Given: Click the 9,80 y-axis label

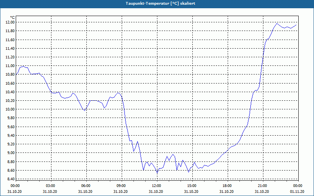Looking at the screenshot, I should pos(12,118).
